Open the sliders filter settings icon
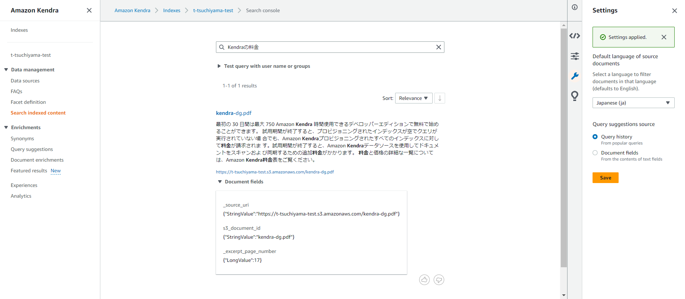The height and width of the screenshot is (299, 685). [x=575, y=56]
